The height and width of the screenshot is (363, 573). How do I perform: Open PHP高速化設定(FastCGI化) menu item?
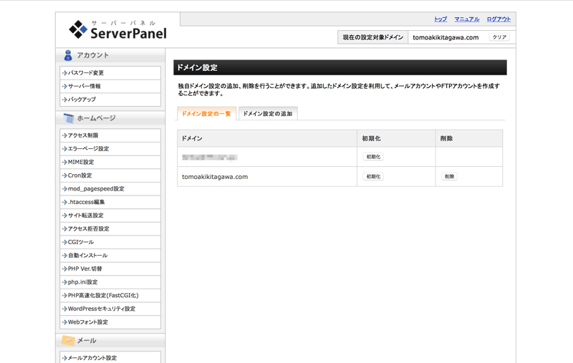tap(110, 295)
